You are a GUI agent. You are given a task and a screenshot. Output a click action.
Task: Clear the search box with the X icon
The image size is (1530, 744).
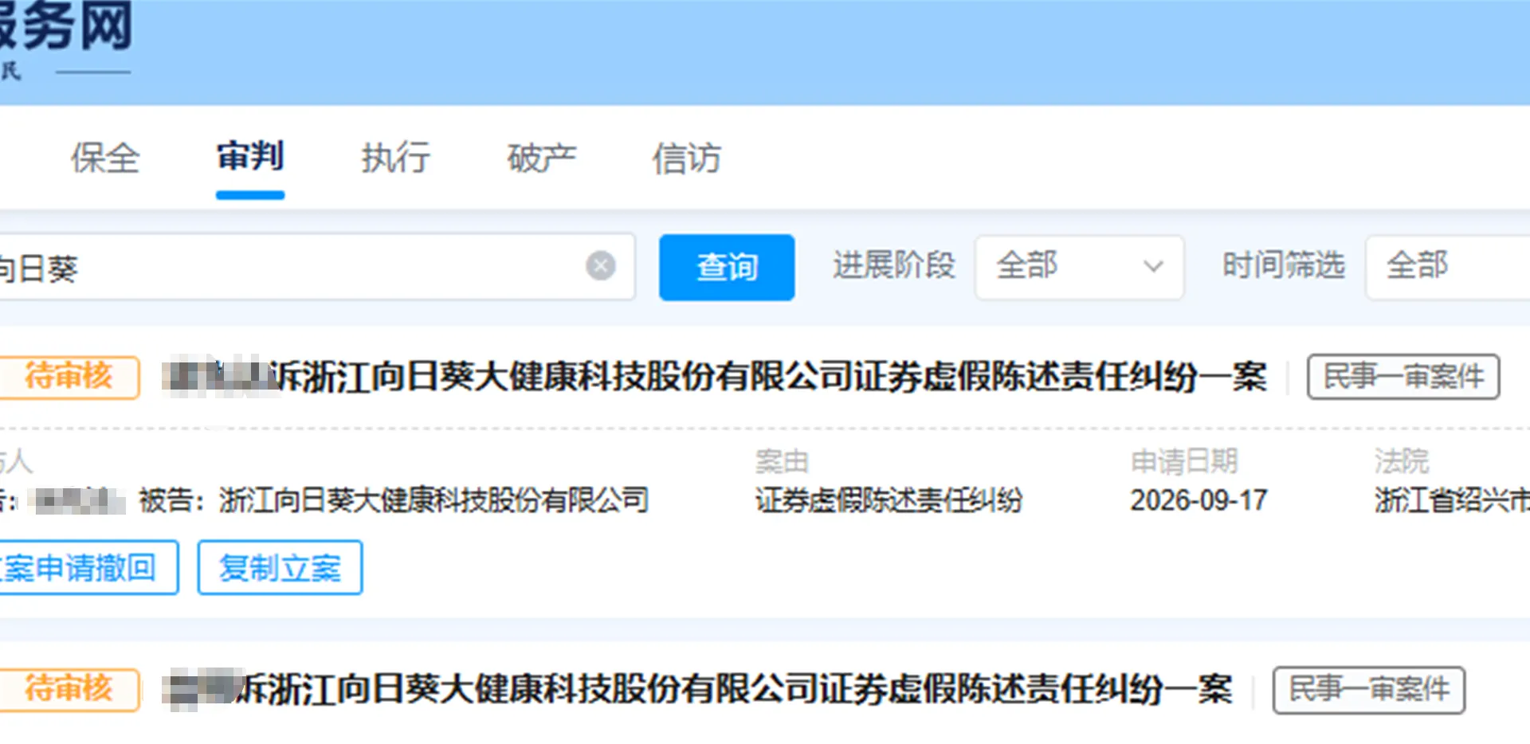pyautogui.click(x=601, y=265)
